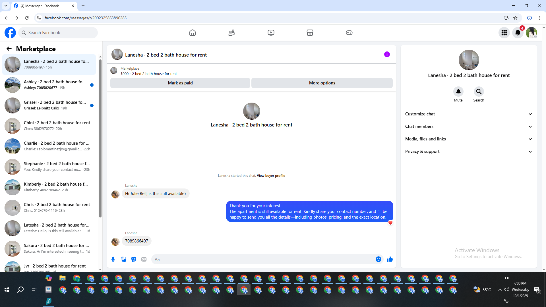Open Ashley conversation in chat list
The image size is (546, 307).
49,85
